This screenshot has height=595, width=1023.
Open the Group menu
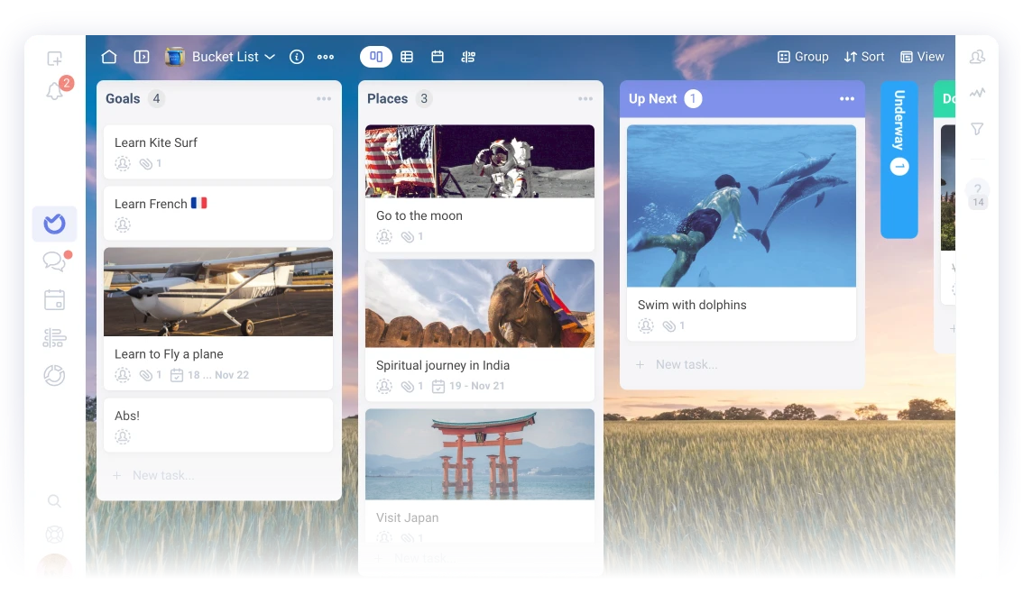click(803, 57)
